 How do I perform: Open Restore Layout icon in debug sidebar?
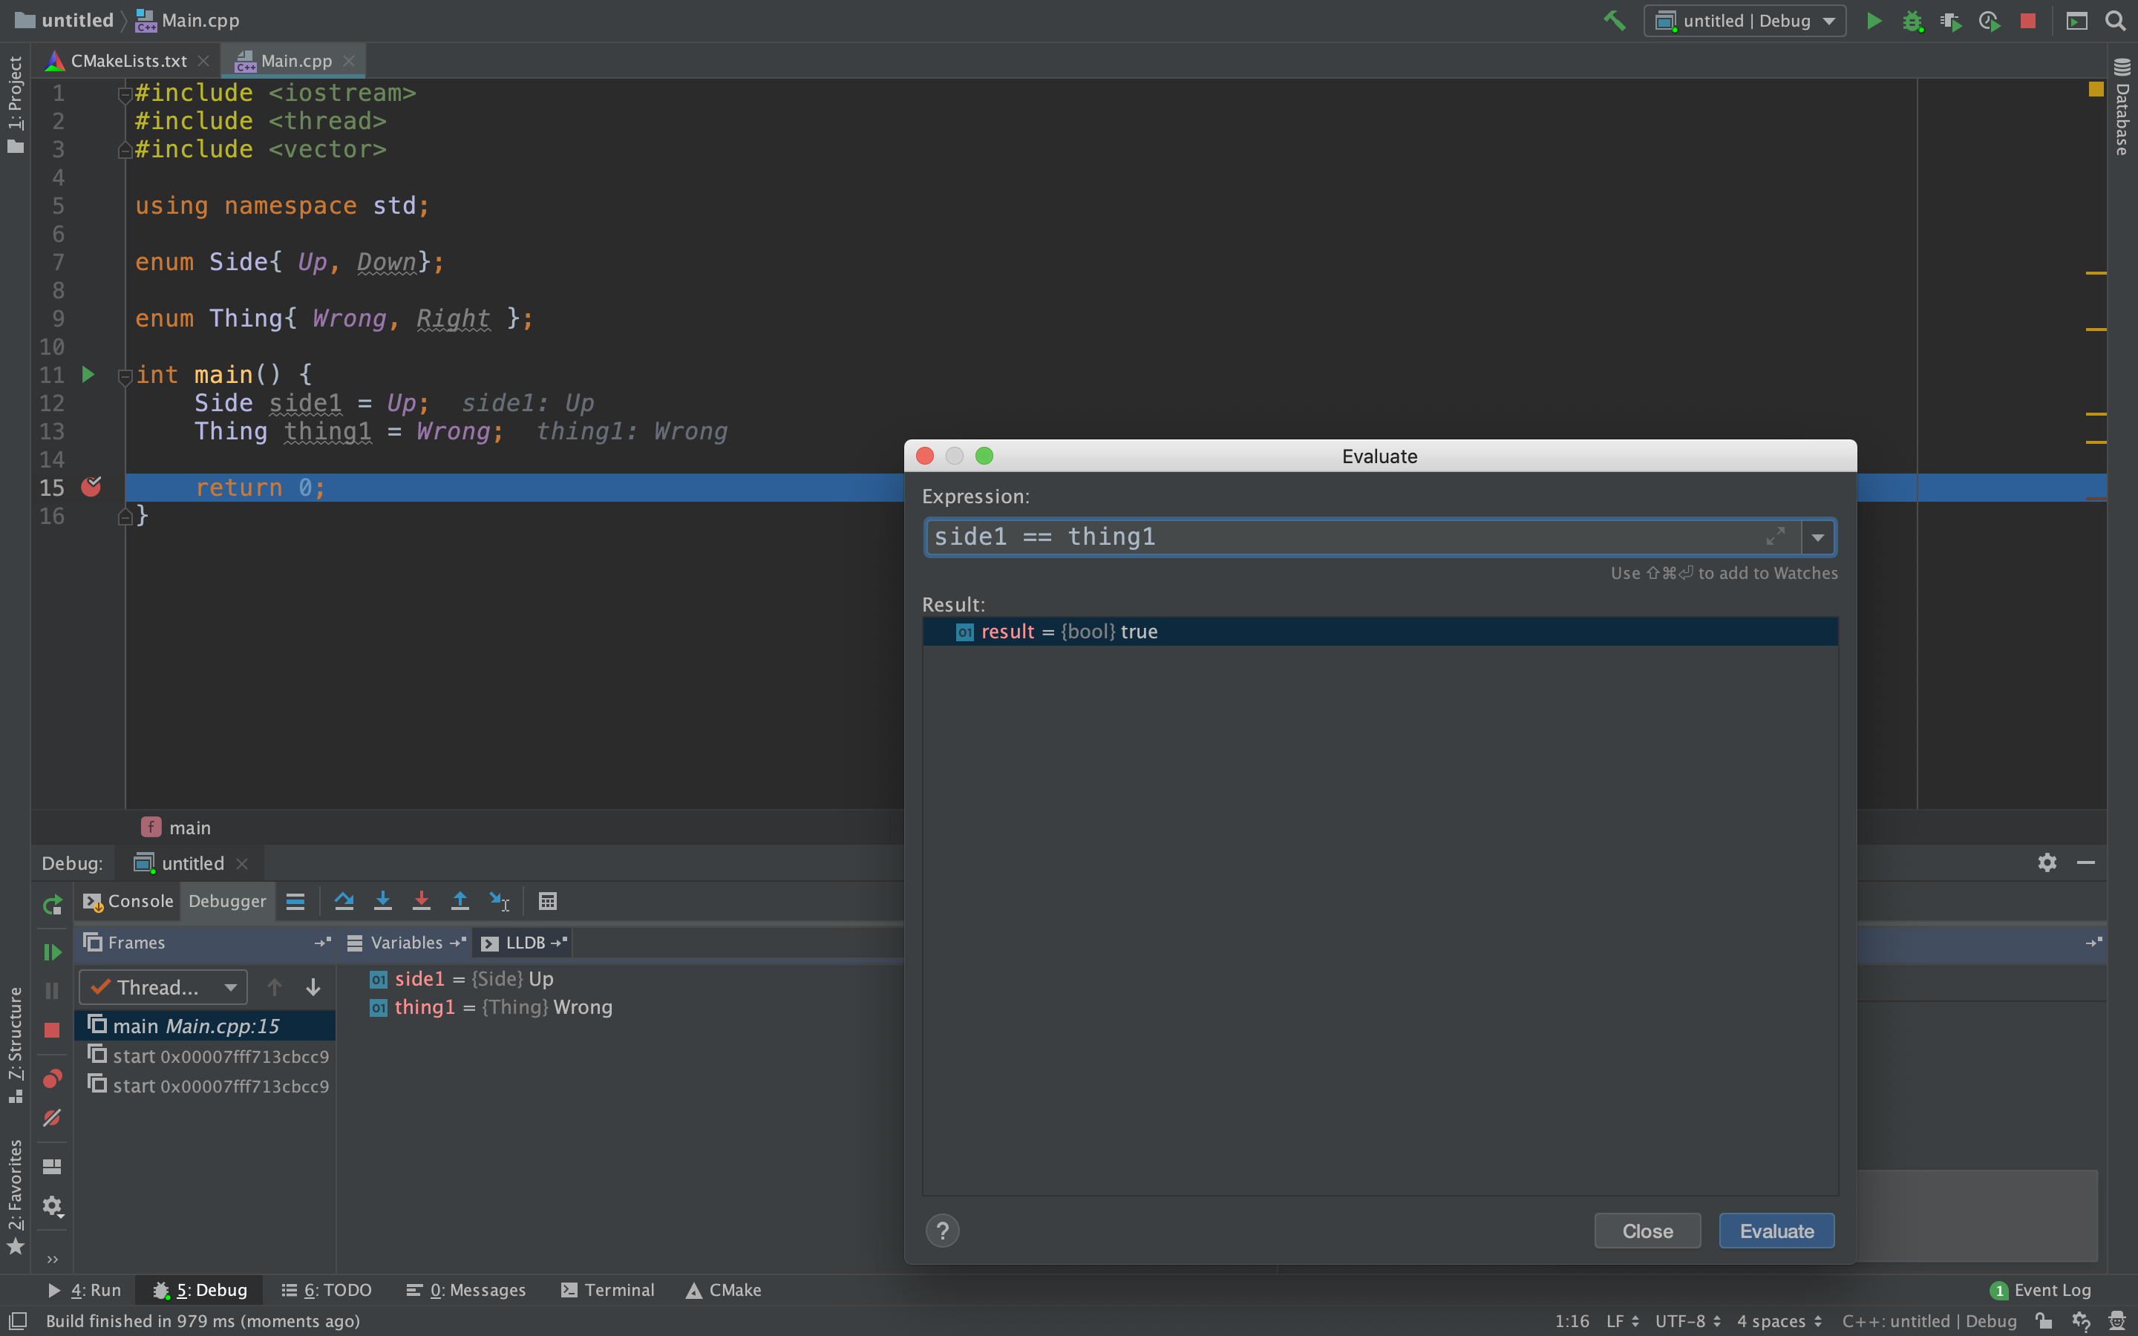(52, 1166)
